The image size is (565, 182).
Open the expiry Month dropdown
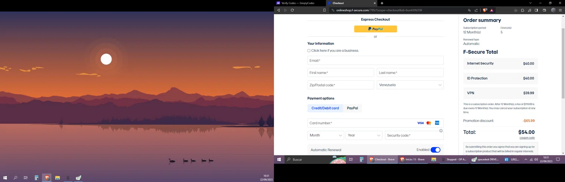click(325, 135)
